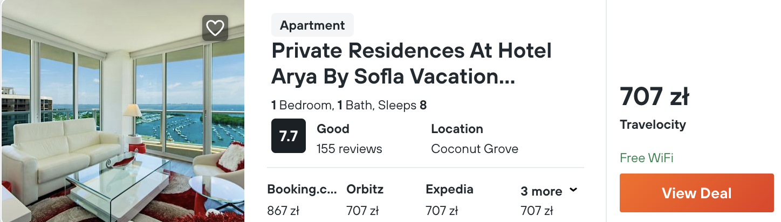Click the Free WiFi amenity label
The width and height of the screenshot is (781, 222).
tap(646, 158)
